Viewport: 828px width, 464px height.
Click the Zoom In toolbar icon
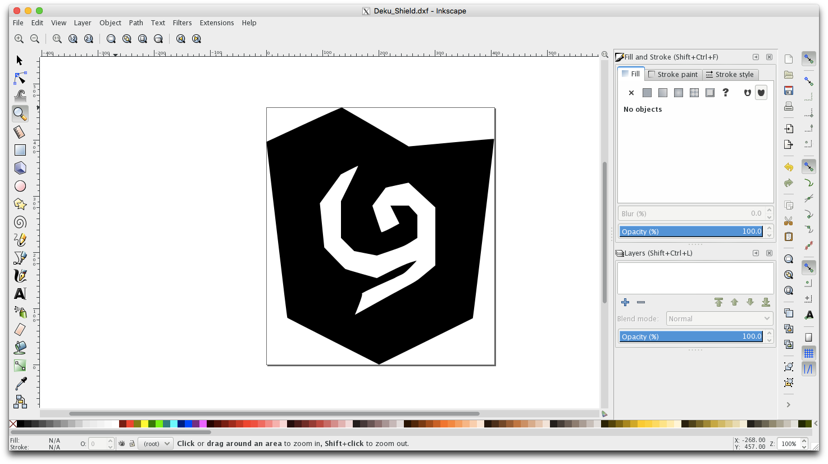tap(19, 39)
